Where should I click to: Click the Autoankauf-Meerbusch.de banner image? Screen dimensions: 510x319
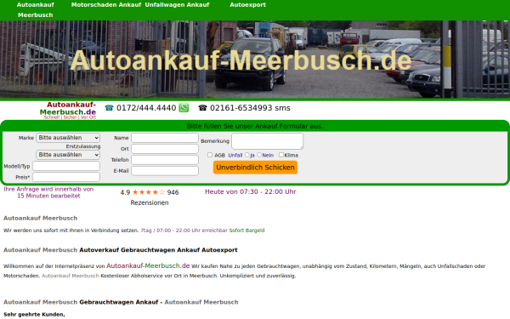coord(255,60)
